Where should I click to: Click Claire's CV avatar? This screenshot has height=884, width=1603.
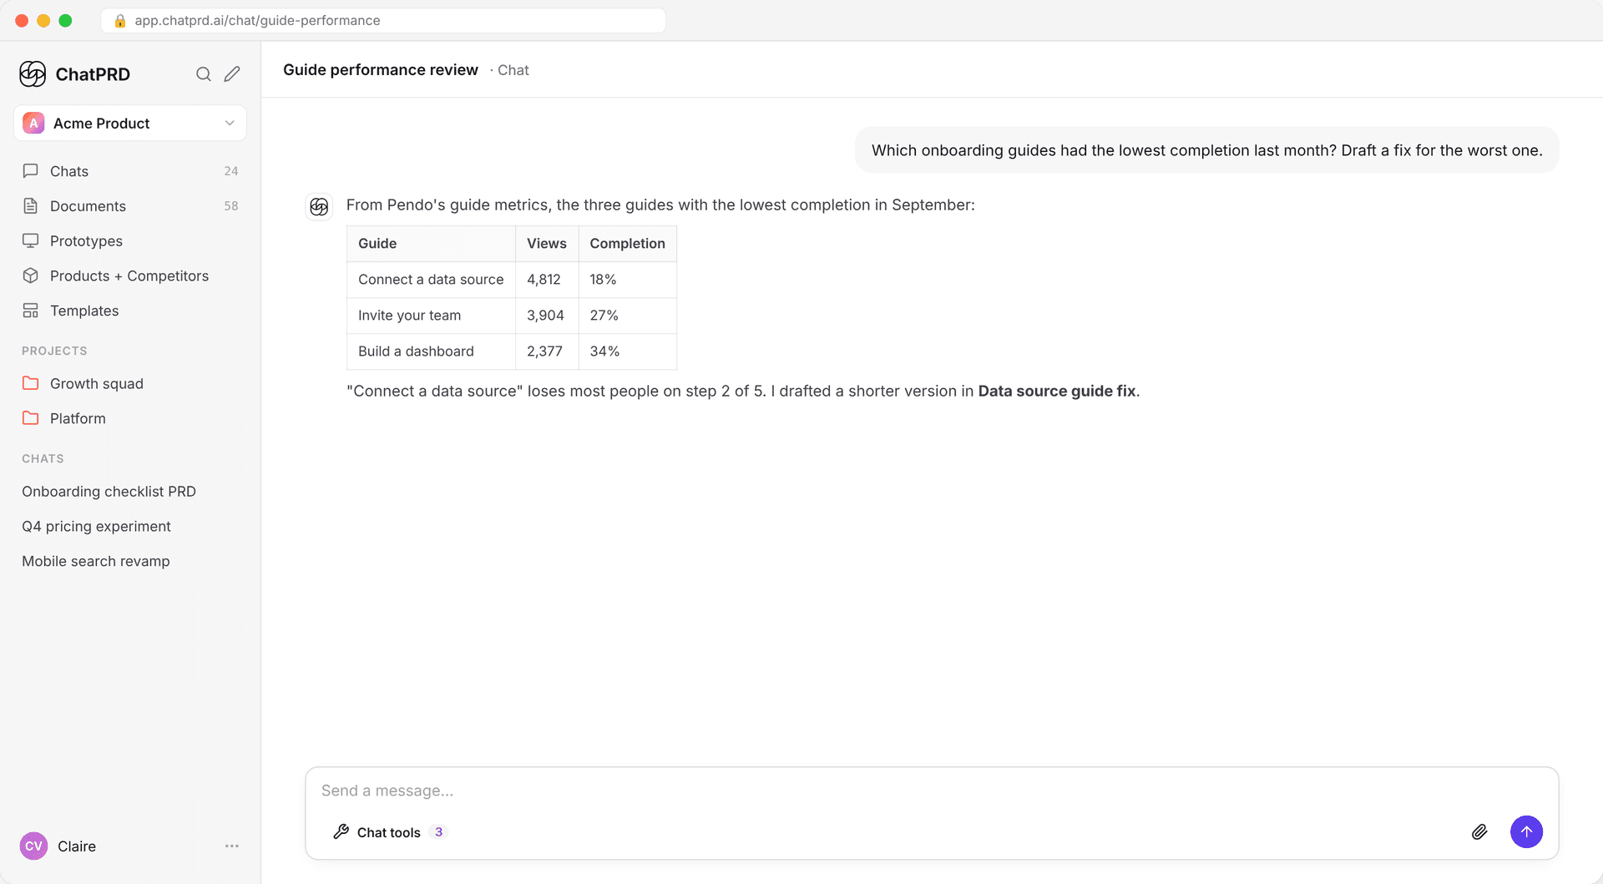(33, 846)
